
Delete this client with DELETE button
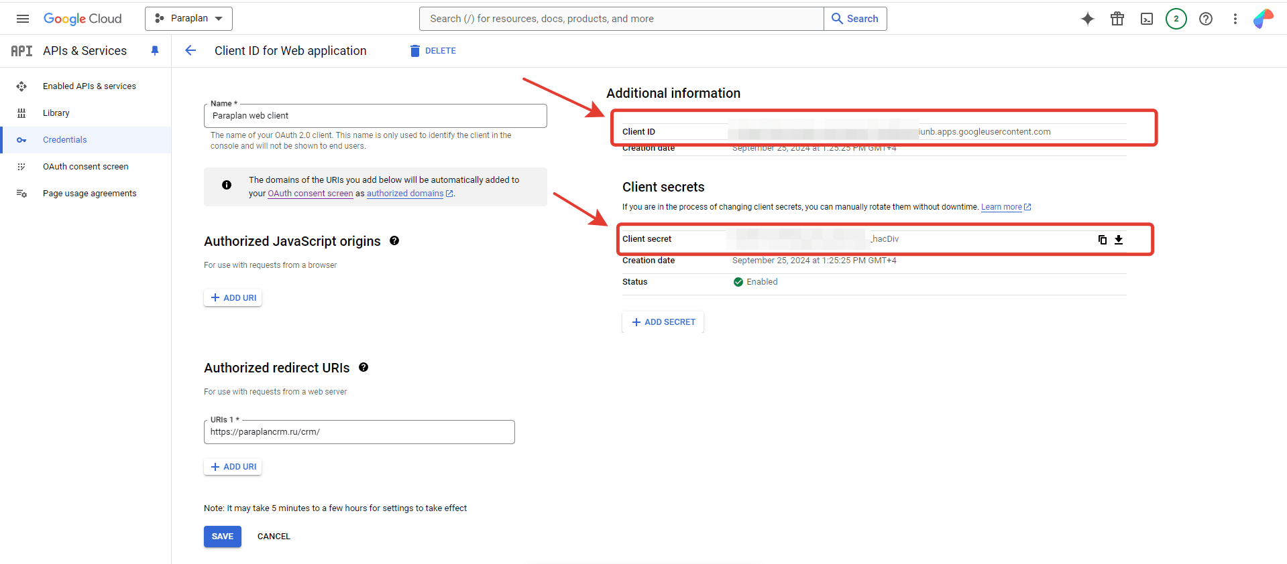pos(433,51)
